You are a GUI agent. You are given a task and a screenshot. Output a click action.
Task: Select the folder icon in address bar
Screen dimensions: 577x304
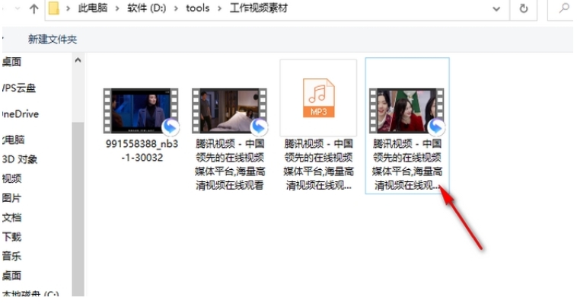54,8
